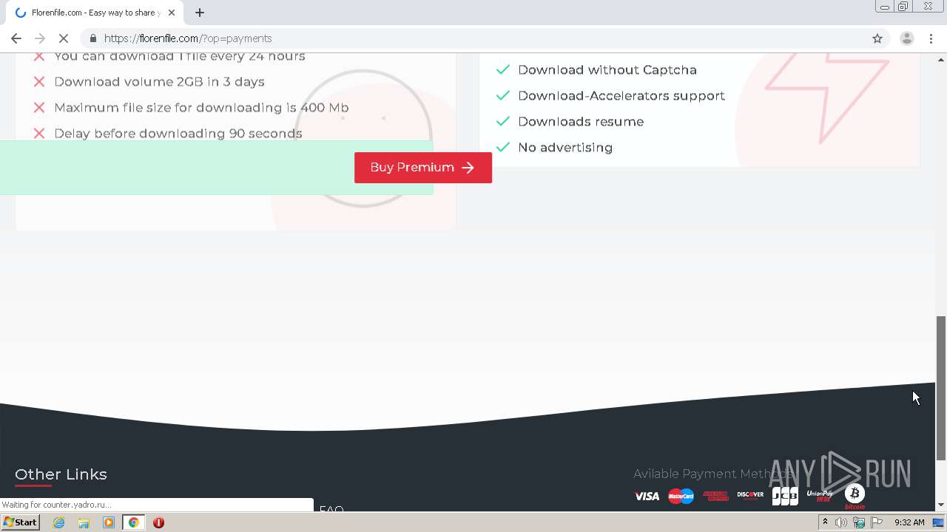
Task: Click 'No advertising' feature text
Action: point(565,148)
